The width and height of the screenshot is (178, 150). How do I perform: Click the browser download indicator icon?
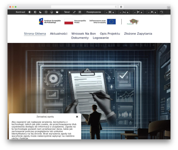(121, 7)
